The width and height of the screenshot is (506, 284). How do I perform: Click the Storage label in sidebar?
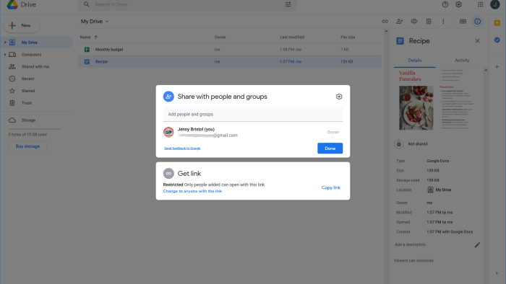[28, 120]
